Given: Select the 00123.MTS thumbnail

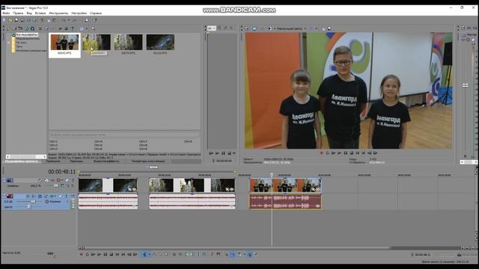Looking at the screenshot, I should [x=160, y=45].
